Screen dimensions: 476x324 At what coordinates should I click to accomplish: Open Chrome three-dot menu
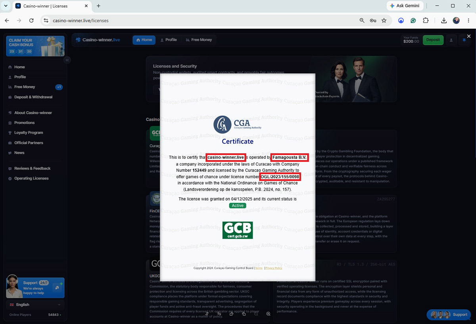(x=468, y=21)
